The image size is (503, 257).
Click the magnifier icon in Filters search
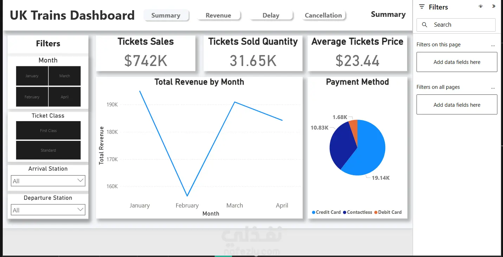425,25
